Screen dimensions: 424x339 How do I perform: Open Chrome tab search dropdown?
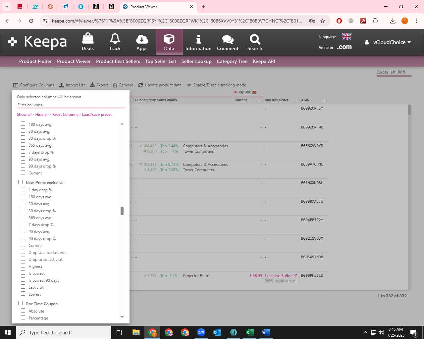7,7
